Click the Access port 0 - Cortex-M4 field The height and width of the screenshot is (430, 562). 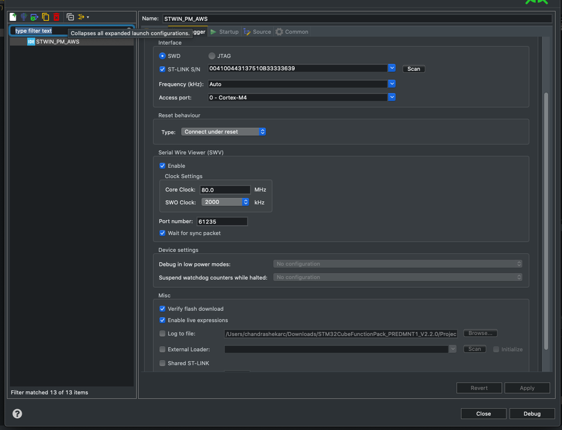(x=298, y=97)
